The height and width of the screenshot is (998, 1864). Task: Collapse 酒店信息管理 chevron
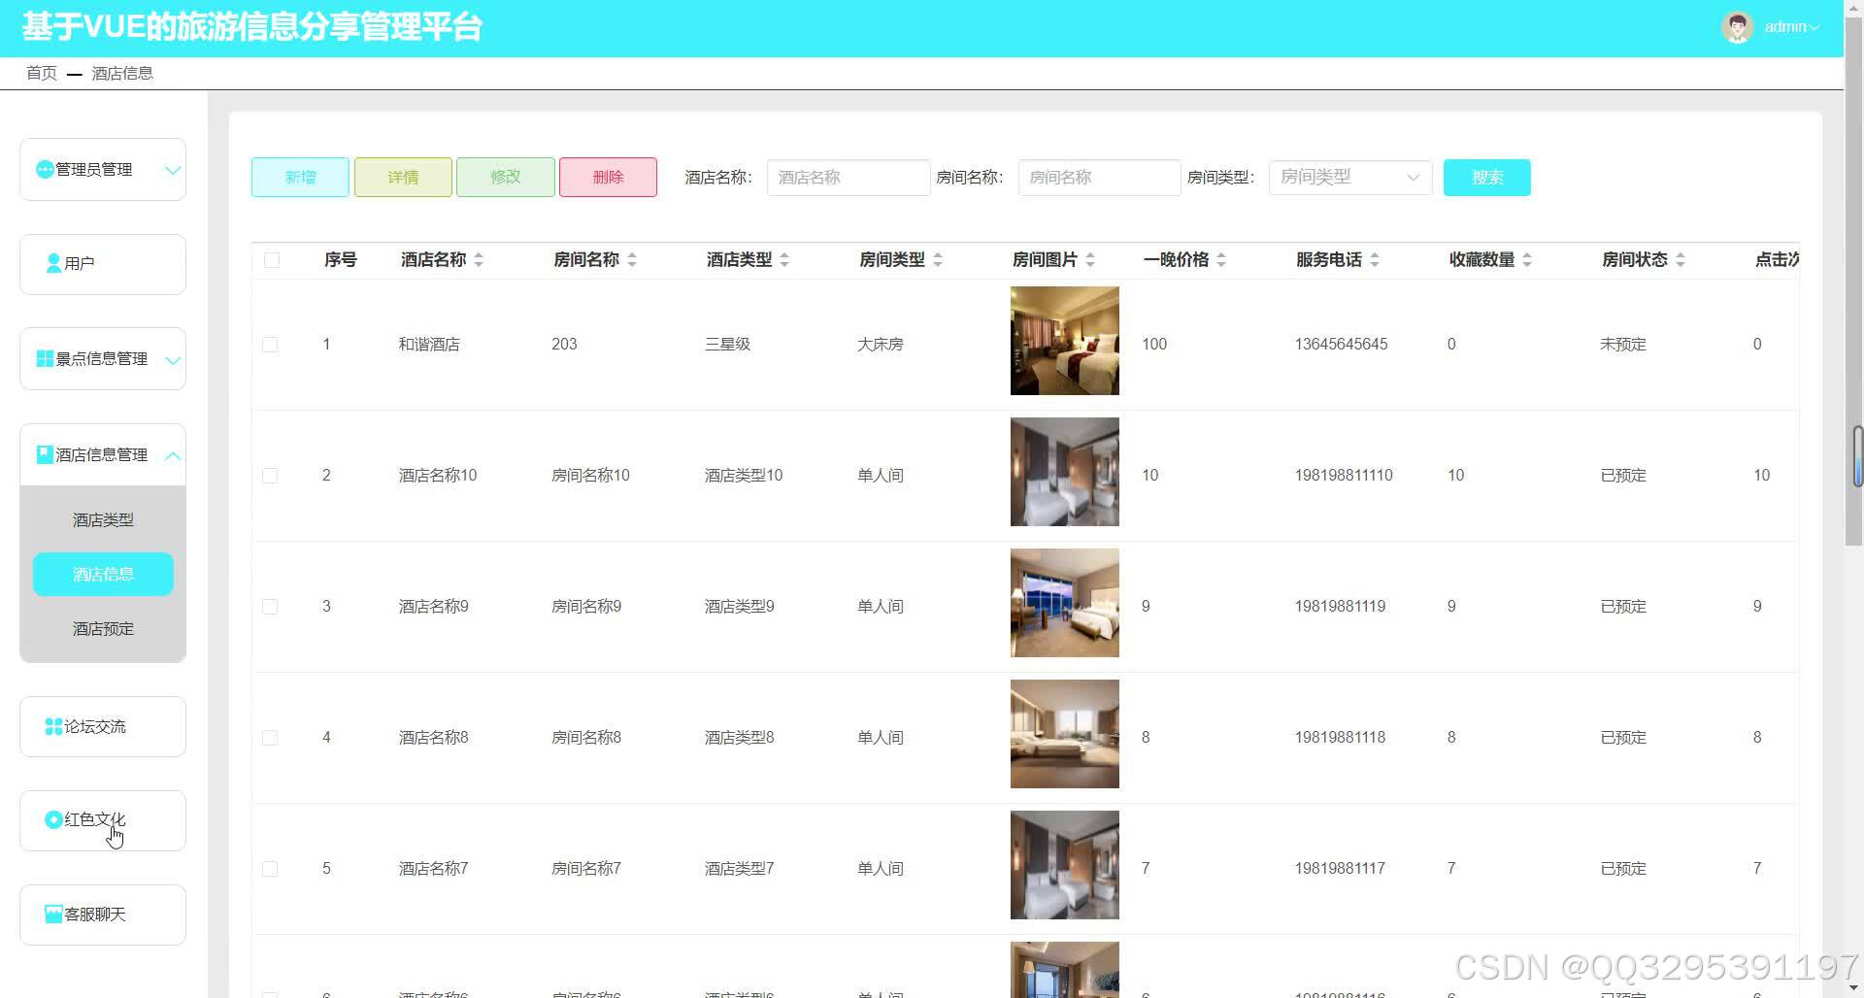point(173,455)
